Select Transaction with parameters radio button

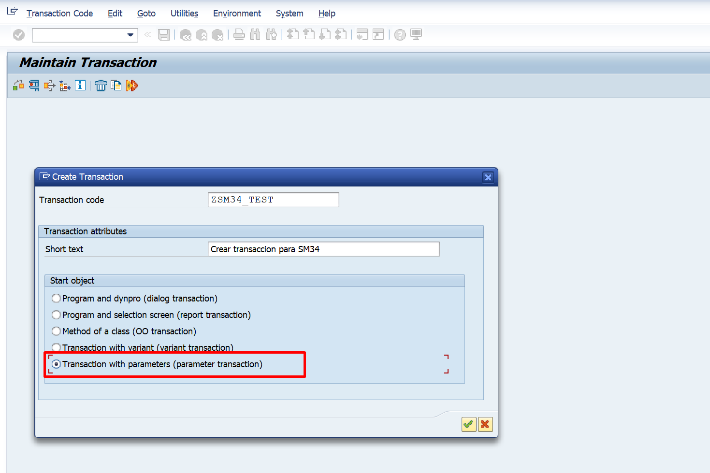point(57,364)
